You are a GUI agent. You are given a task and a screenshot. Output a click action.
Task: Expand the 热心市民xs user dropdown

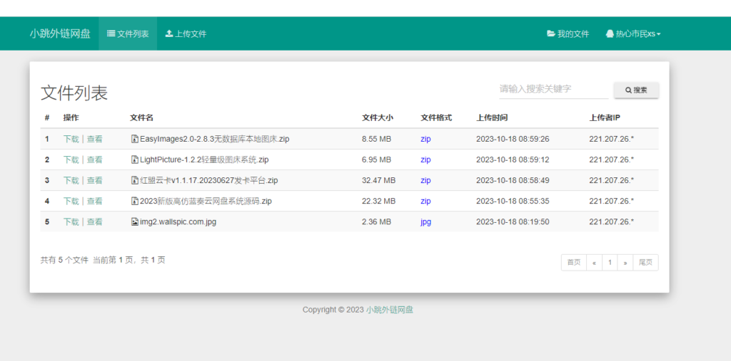(632, 33)
